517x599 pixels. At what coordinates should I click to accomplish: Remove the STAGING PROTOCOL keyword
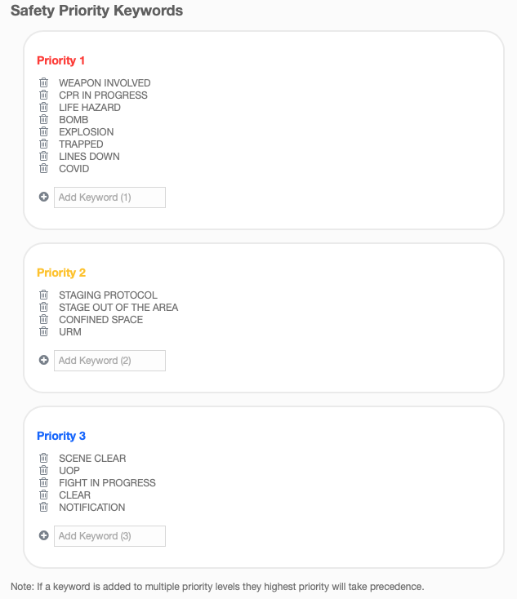point(44,295)
